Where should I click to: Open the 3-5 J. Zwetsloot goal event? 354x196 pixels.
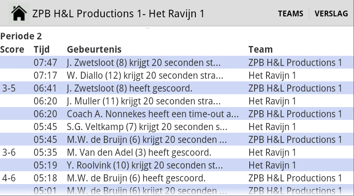[177, 88]
